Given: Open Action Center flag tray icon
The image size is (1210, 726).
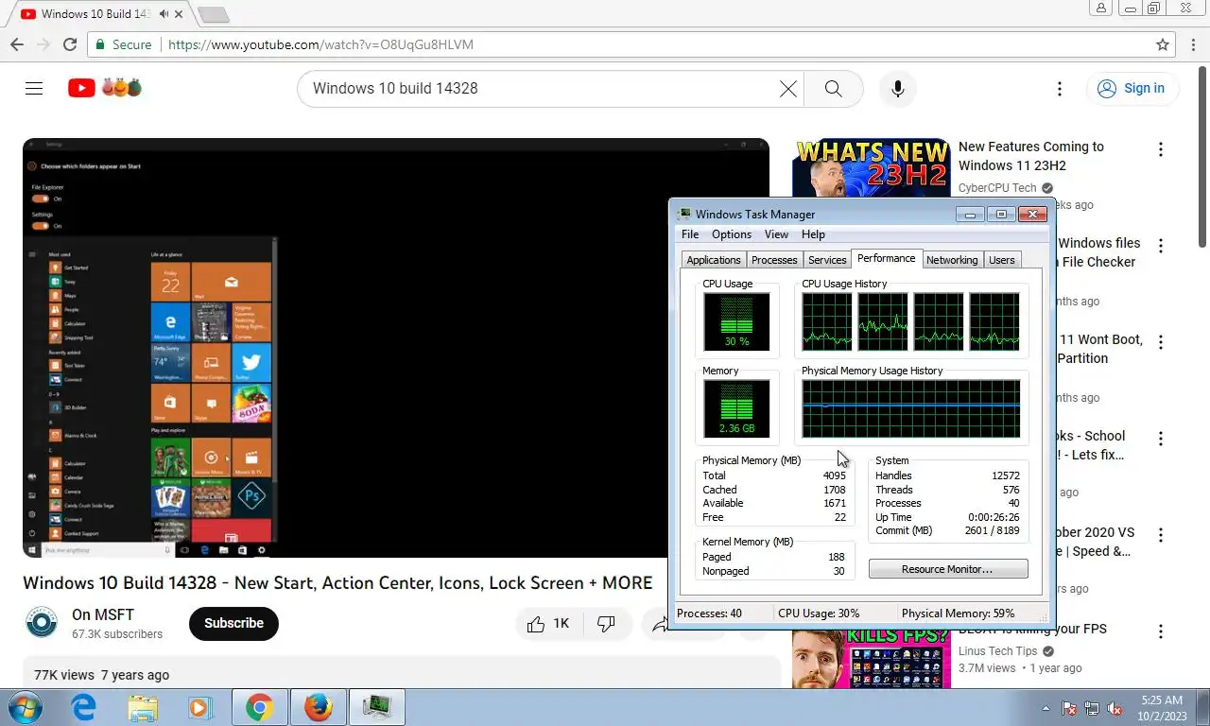Looking at the screenshot, I should tap(1070, 707).
